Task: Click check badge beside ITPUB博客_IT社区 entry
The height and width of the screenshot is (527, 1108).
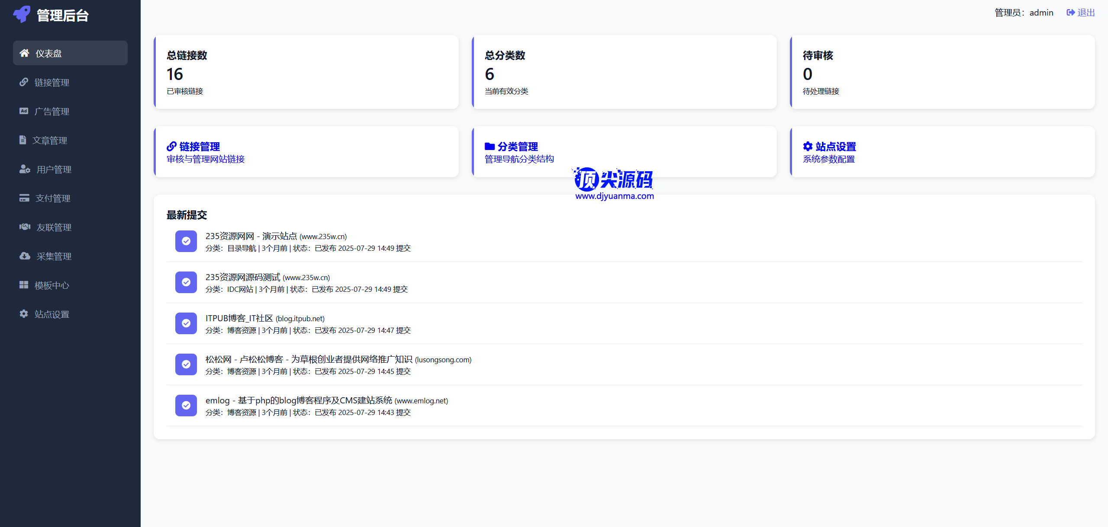Action: click(x=186, y=323)
